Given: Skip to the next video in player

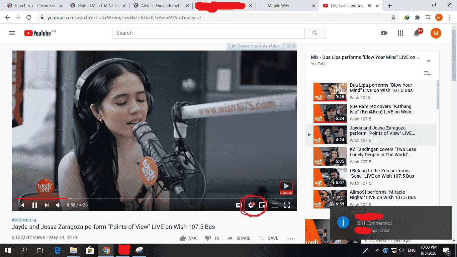Looking at the screenshot, I should (47, 205).
